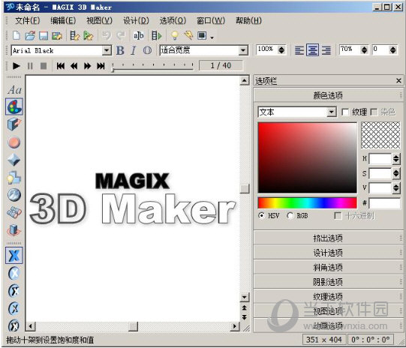Viewport: 406px width, 348px height.
Task: Select the extrusion cube tool in sidebar
Action: (x=14, y=124)
